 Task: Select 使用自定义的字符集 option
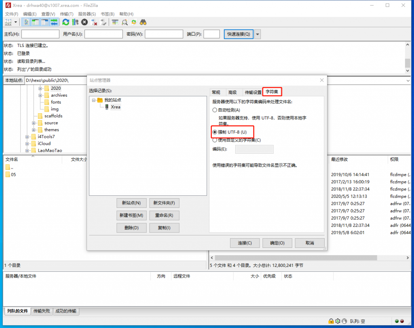click(215, 140)
